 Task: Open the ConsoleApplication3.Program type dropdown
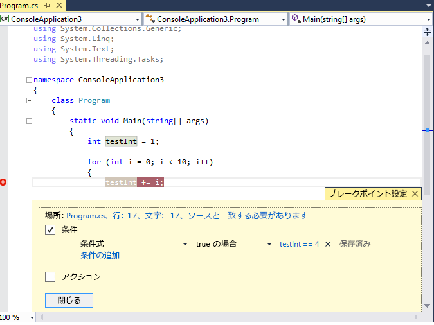(215, 19)
